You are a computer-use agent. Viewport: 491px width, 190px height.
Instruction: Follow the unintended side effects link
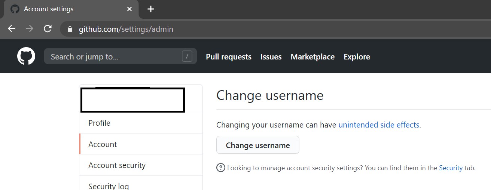379,125
